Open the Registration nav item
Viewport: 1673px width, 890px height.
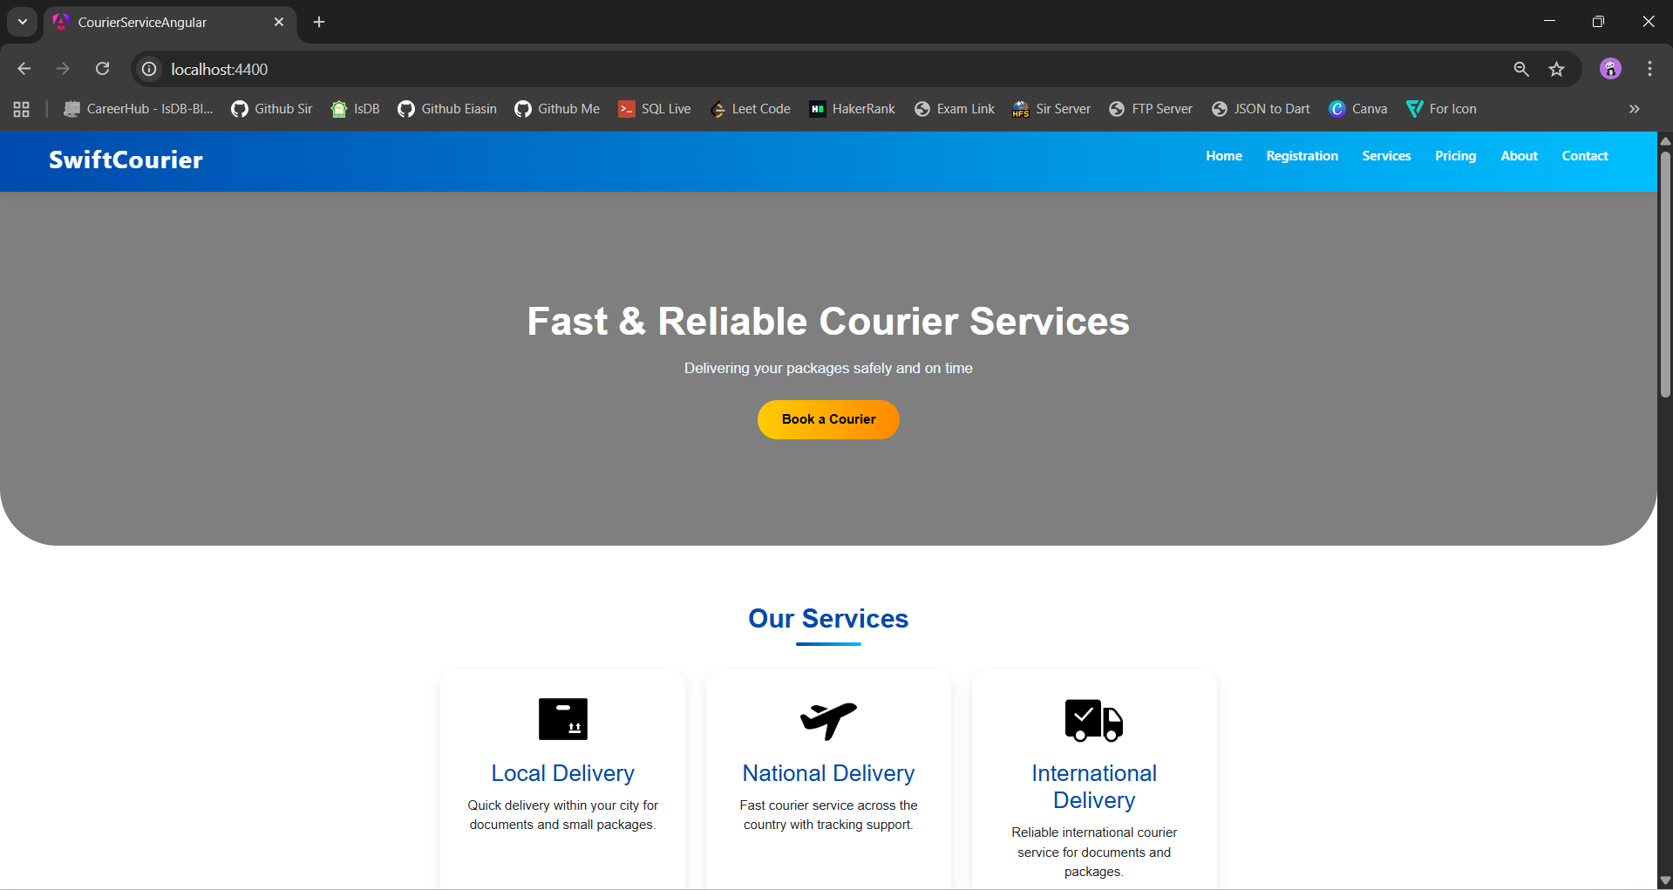1302,156
